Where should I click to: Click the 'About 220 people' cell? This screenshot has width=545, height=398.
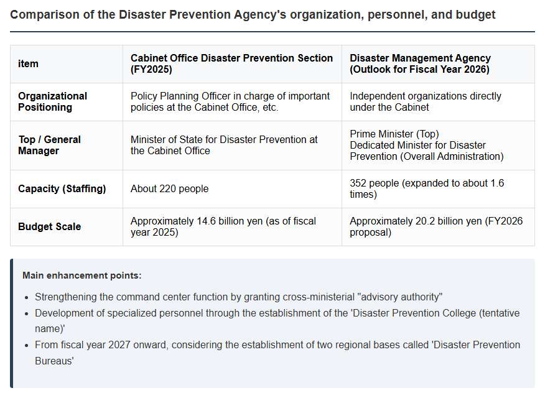coord(232,189)
